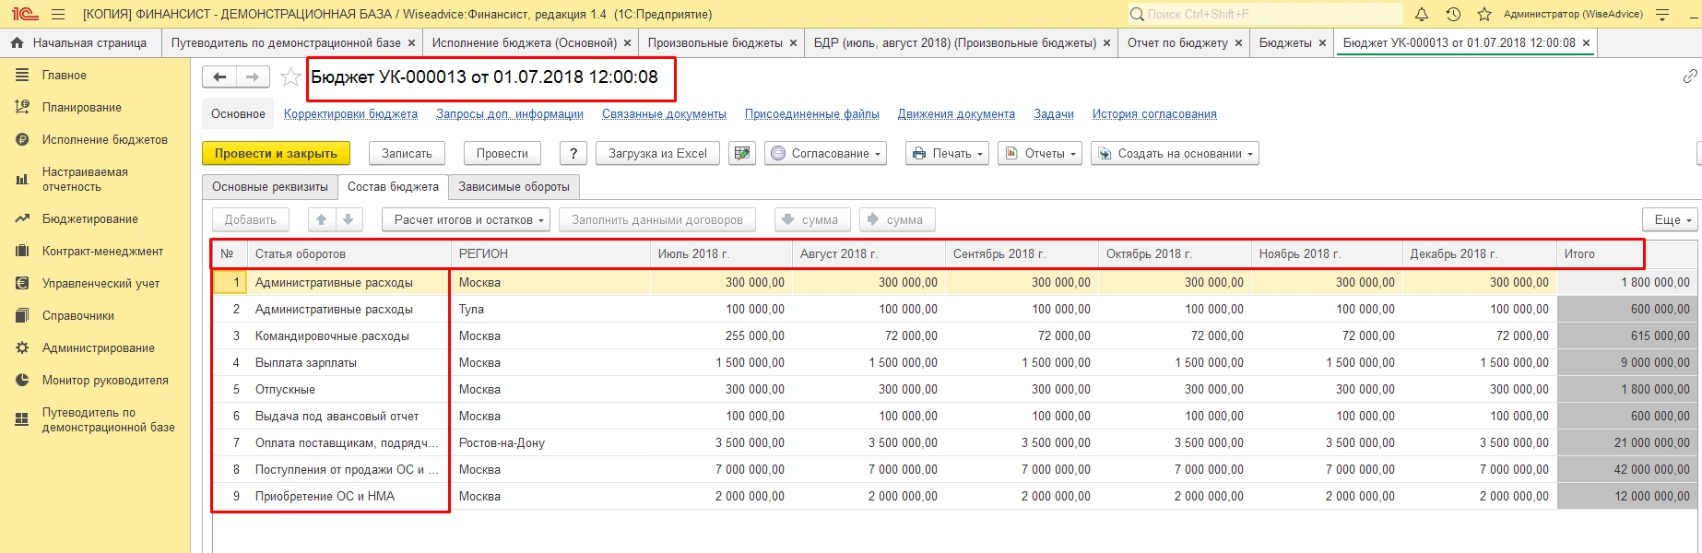1702x553 pixels.
Task: Open Управленческий учет sidebar section
Action: point(100,284)
